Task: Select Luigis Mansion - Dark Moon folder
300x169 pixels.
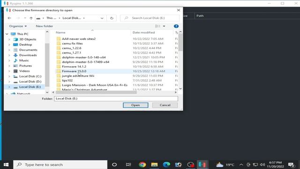Action: [95, 85]
